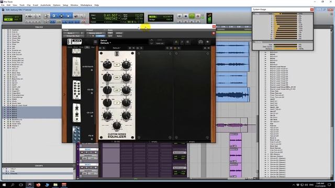
Task: Toggle the SAFE automation button
Action: 110,36
